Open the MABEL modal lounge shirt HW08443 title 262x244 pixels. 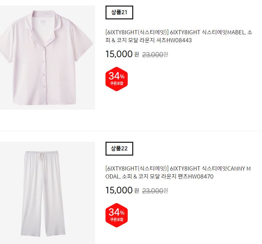[179, 36]
